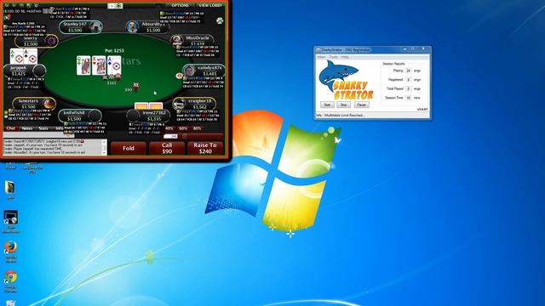Click the Registered count field in Session Reports
This screenshot has height=306, width=545.
tap(409, 80)
